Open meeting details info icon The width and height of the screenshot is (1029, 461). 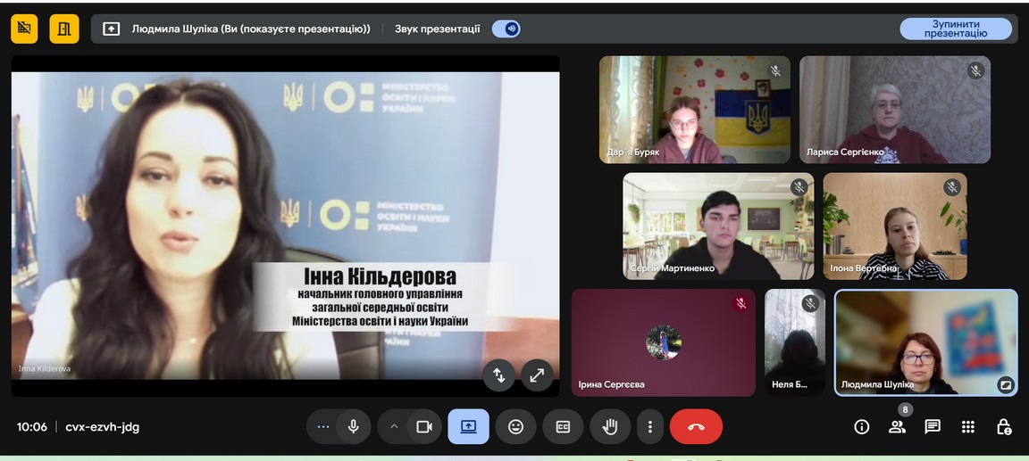click(861, 427)
